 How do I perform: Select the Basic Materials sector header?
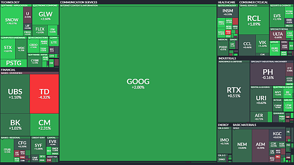[244, 125]
